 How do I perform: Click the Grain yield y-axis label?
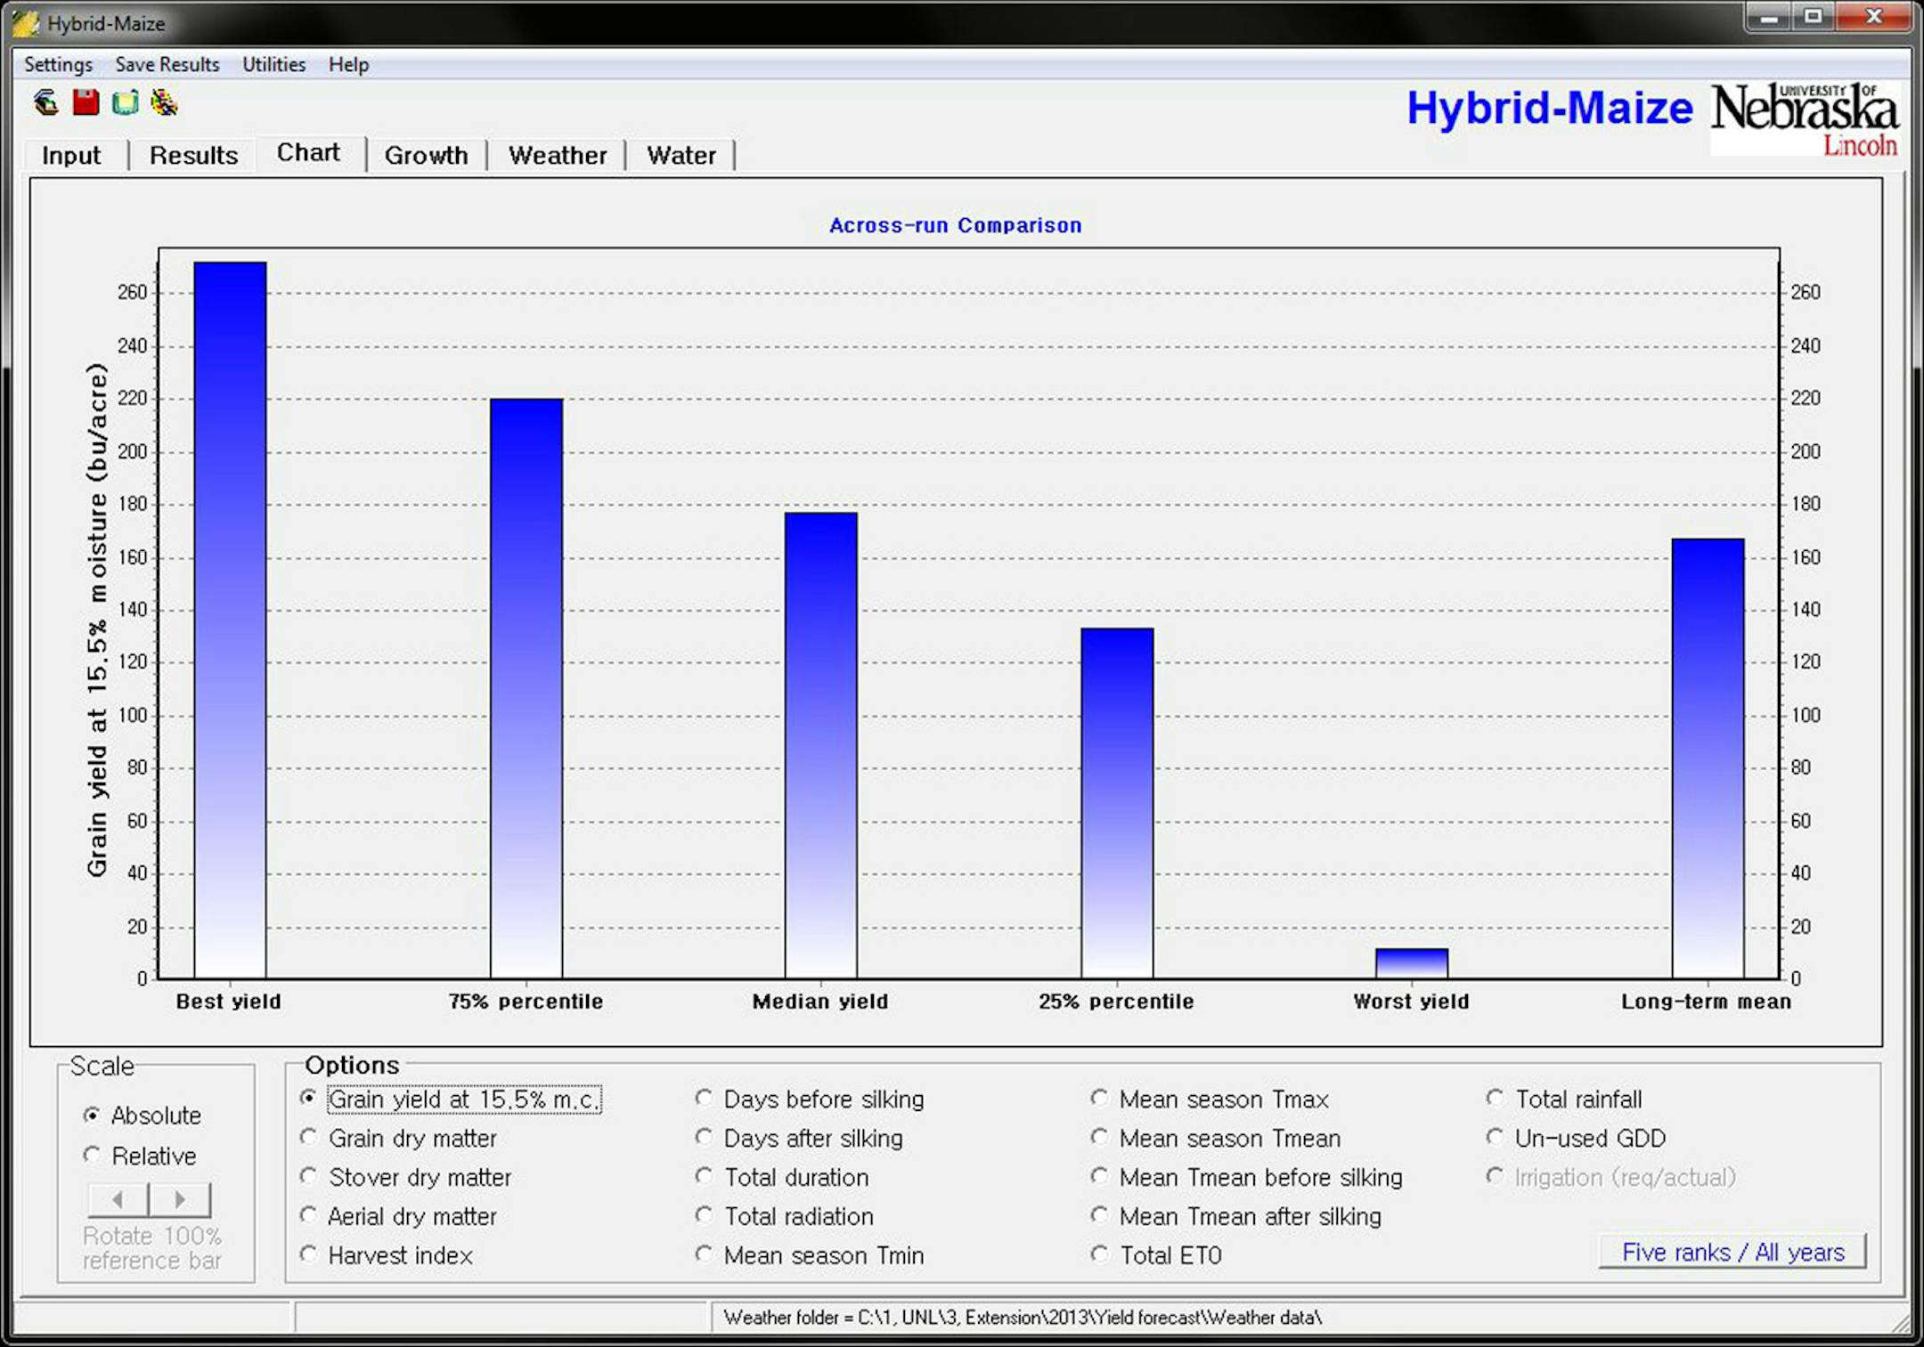click(97, 621)
